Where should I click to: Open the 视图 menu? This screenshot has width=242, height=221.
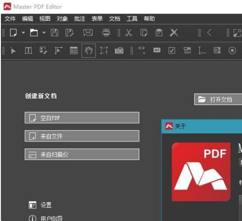(x=45, y=19)
